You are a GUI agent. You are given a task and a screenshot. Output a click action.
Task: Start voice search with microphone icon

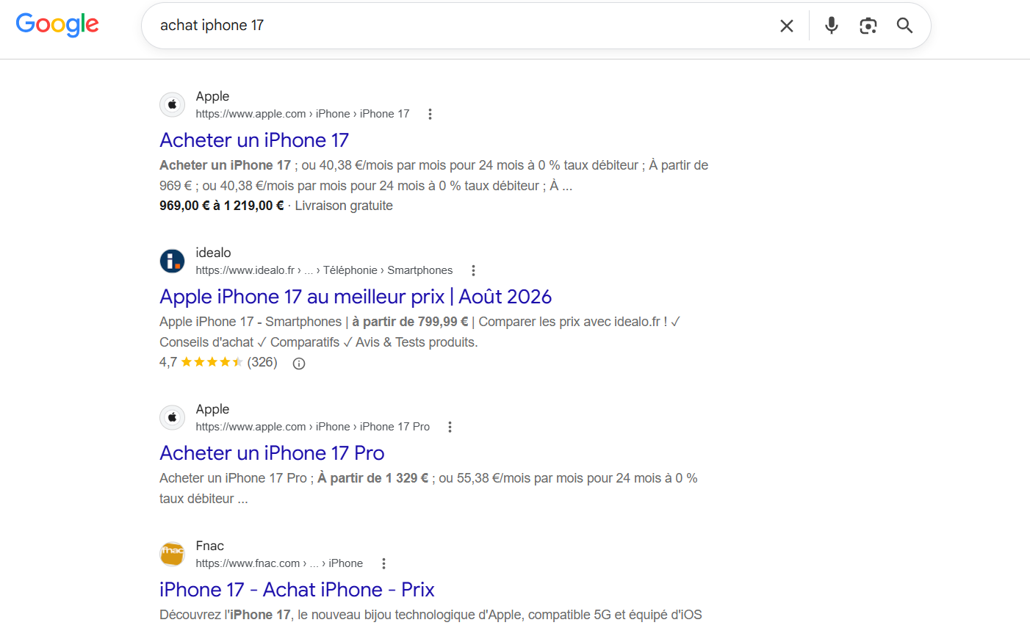(x=831, y=26)
